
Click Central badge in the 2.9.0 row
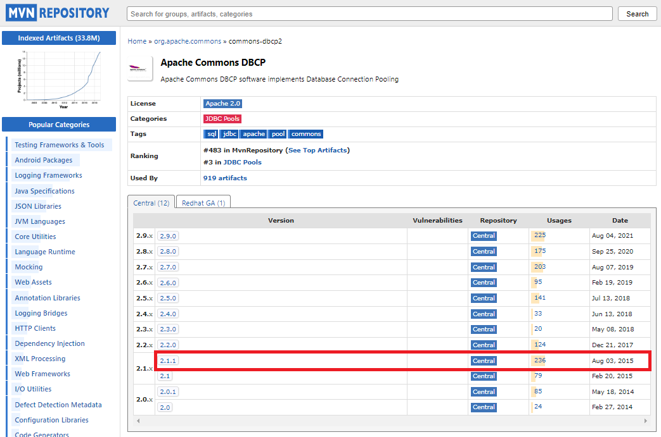[x=484, y=236]
